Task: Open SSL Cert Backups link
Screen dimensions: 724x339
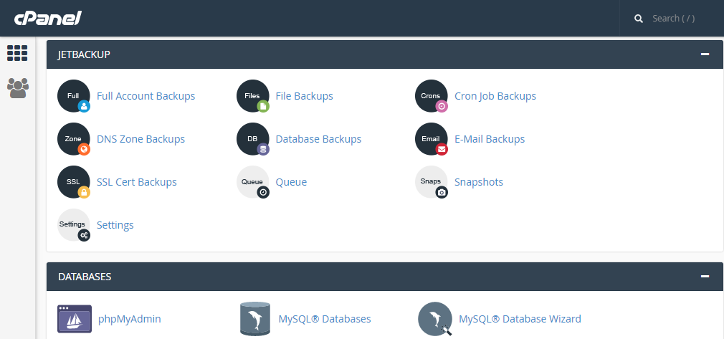Action: (137, 182)
